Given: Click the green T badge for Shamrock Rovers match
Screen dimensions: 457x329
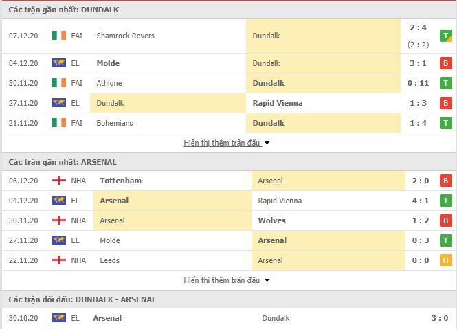Looking at the screenshot, I should point(445,36).
